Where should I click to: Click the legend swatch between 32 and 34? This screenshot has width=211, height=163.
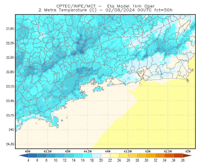click(x=160, y=156)
